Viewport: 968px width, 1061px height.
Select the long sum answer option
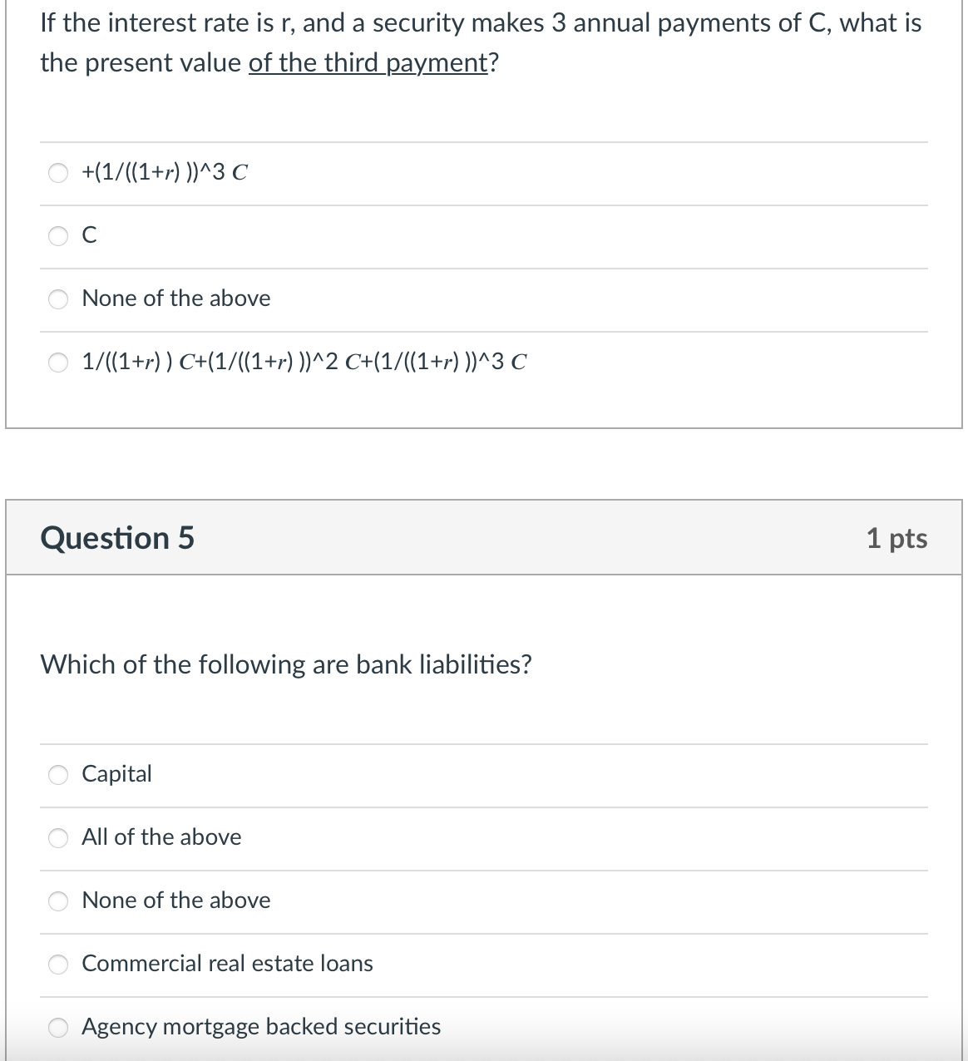(x=58, y=362)
